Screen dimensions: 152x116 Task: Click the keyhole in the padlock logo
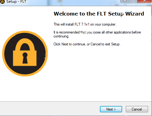pos(25,58)
